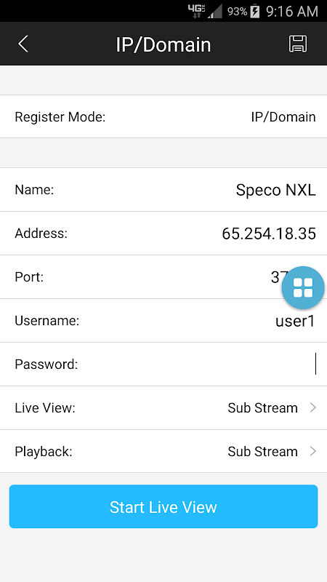This screenshot has height=582, width=327.
Task: Focus the empty Password field
Action: point(163,364)
